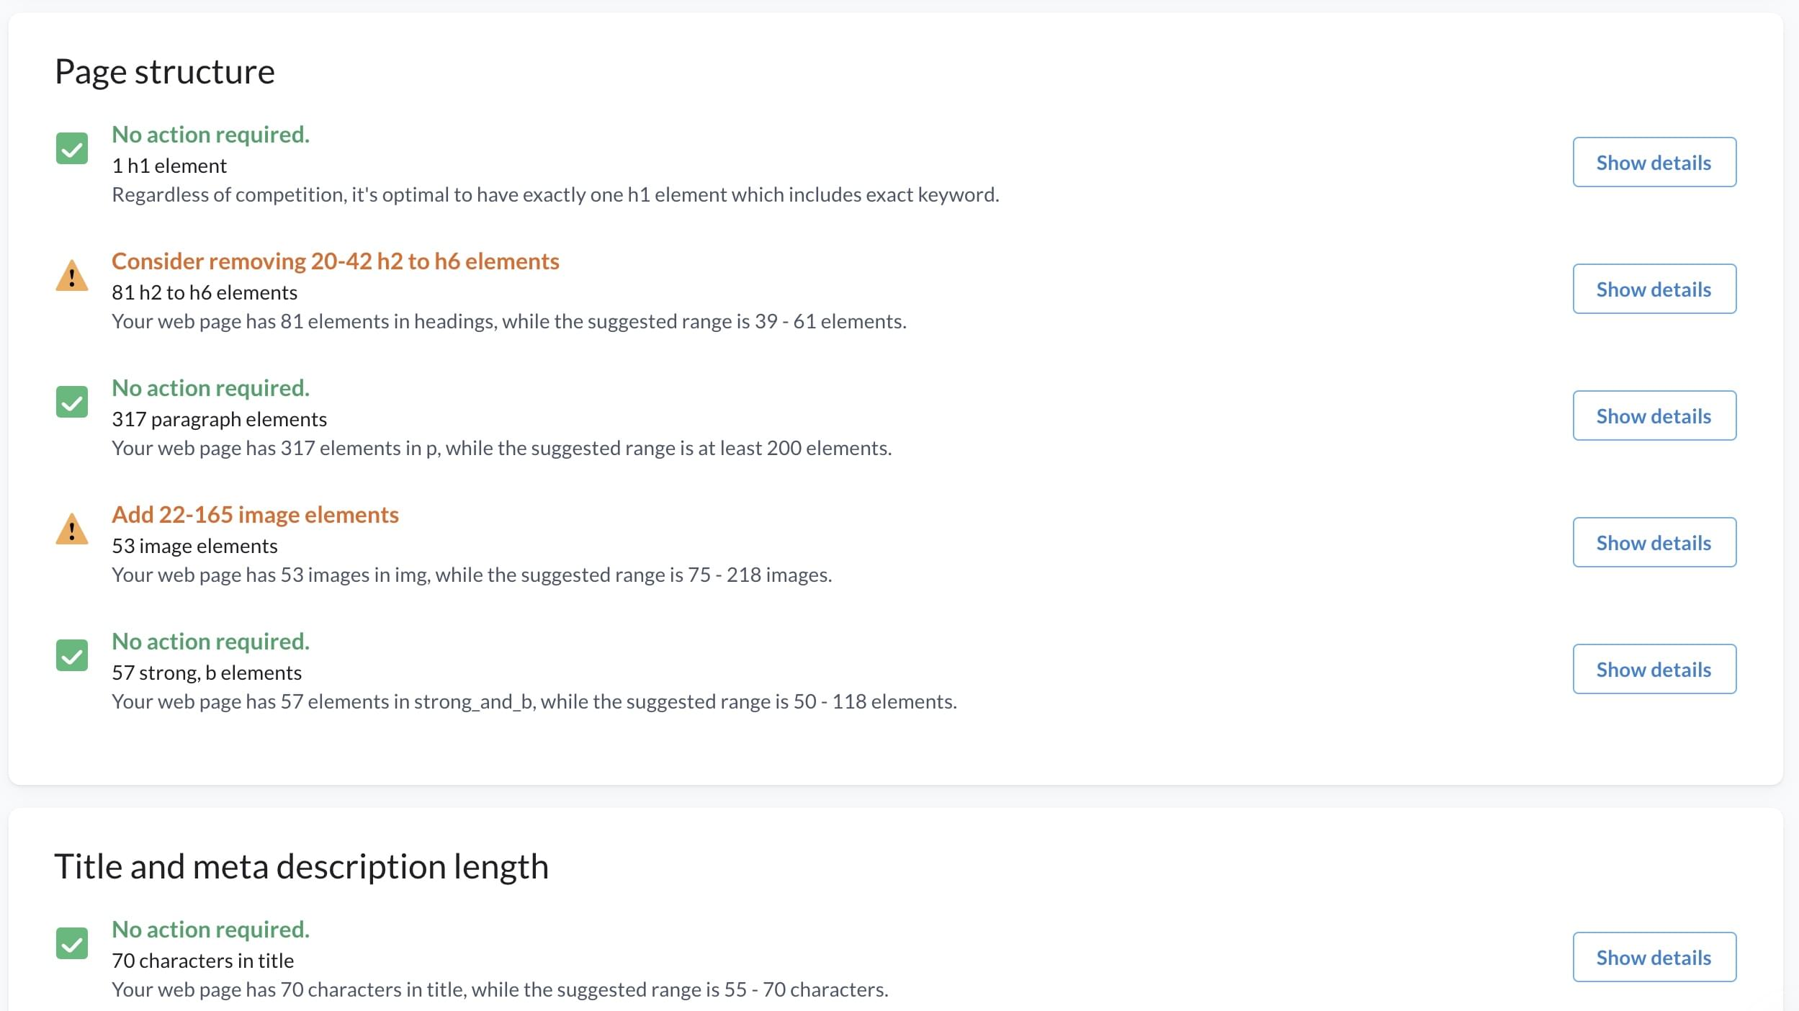
Task: Click green checkmark icon beside h1 element
Action: coord(72,148)
